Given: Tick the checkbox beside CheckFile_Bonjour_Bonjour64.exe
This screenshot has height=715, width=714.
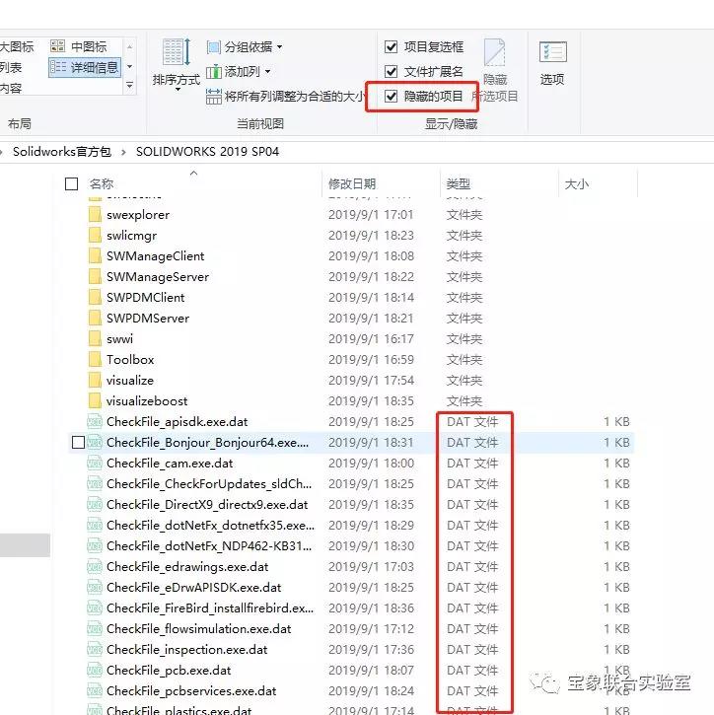Looking at the screenshot, I should click(79, 443).
